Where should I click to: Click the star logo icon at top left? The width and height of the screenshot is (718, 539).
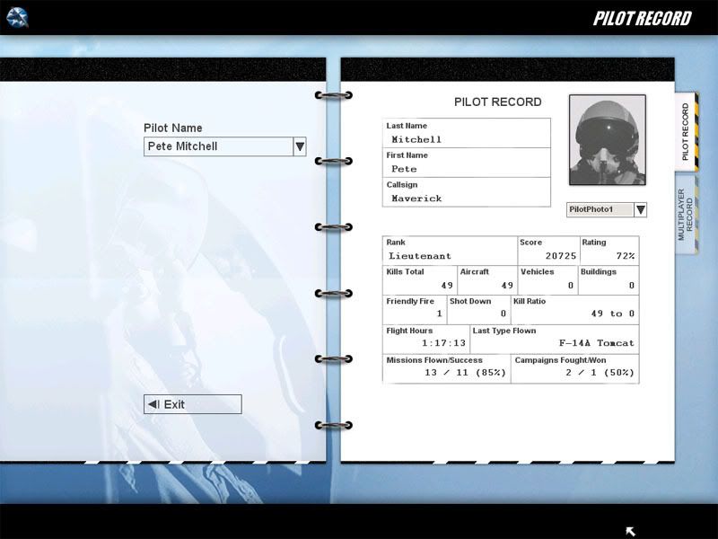pos(17,18)
